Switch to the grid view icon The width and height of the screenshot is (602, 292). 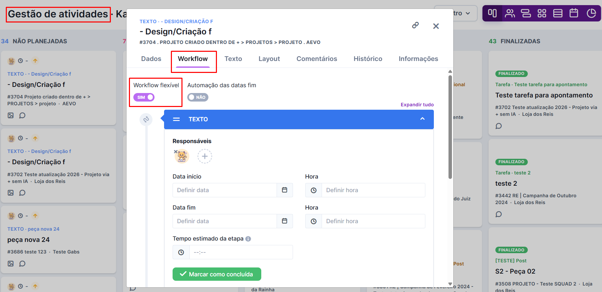(542, 13)
